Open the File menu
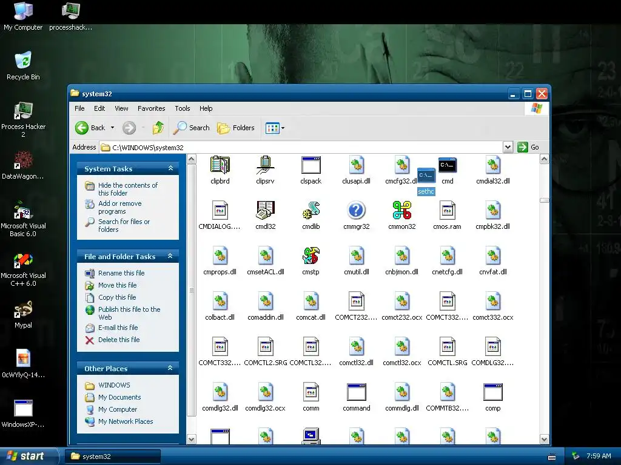621x465 pixels. (x=79, y=108)
